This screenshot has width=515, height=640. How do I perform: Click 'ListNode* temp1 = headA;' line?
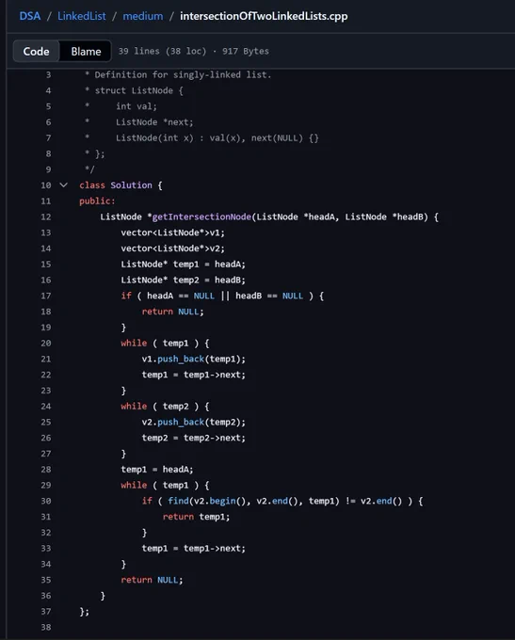183,264
